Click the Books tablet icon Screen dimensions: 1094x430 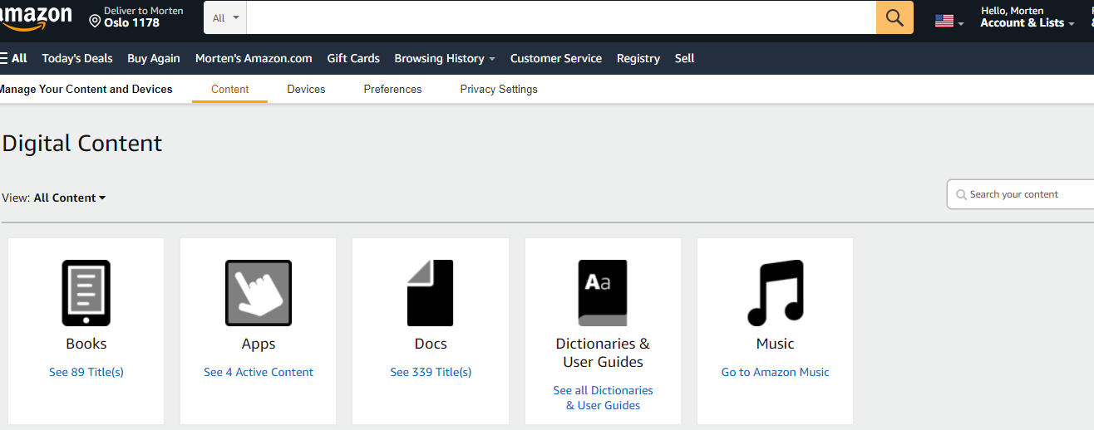[86, 292]
